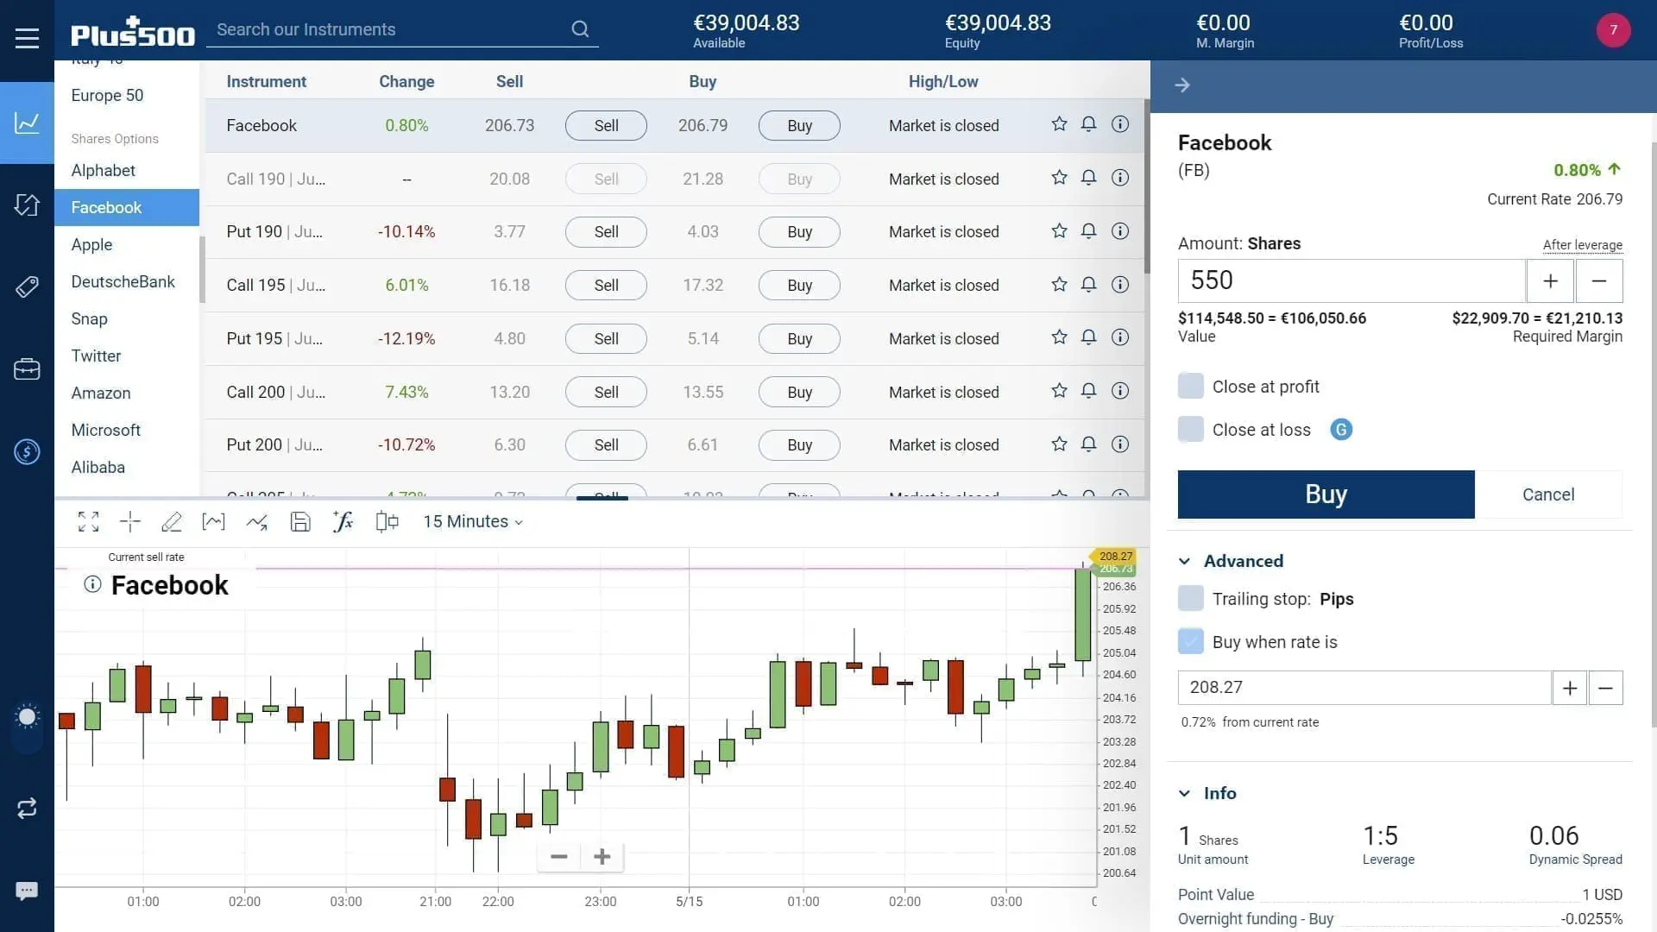Collapse the Advanced section
The image size is (1657, 932).
pyautogui.click(x=1185, y=561)
